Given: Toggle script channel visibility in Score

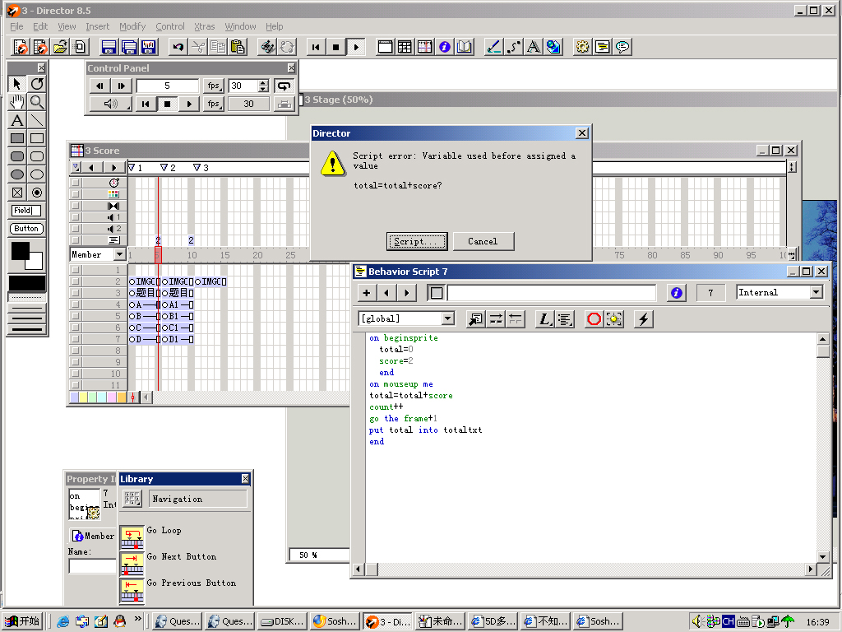Looking at the screenshot, I should [76, 240].
